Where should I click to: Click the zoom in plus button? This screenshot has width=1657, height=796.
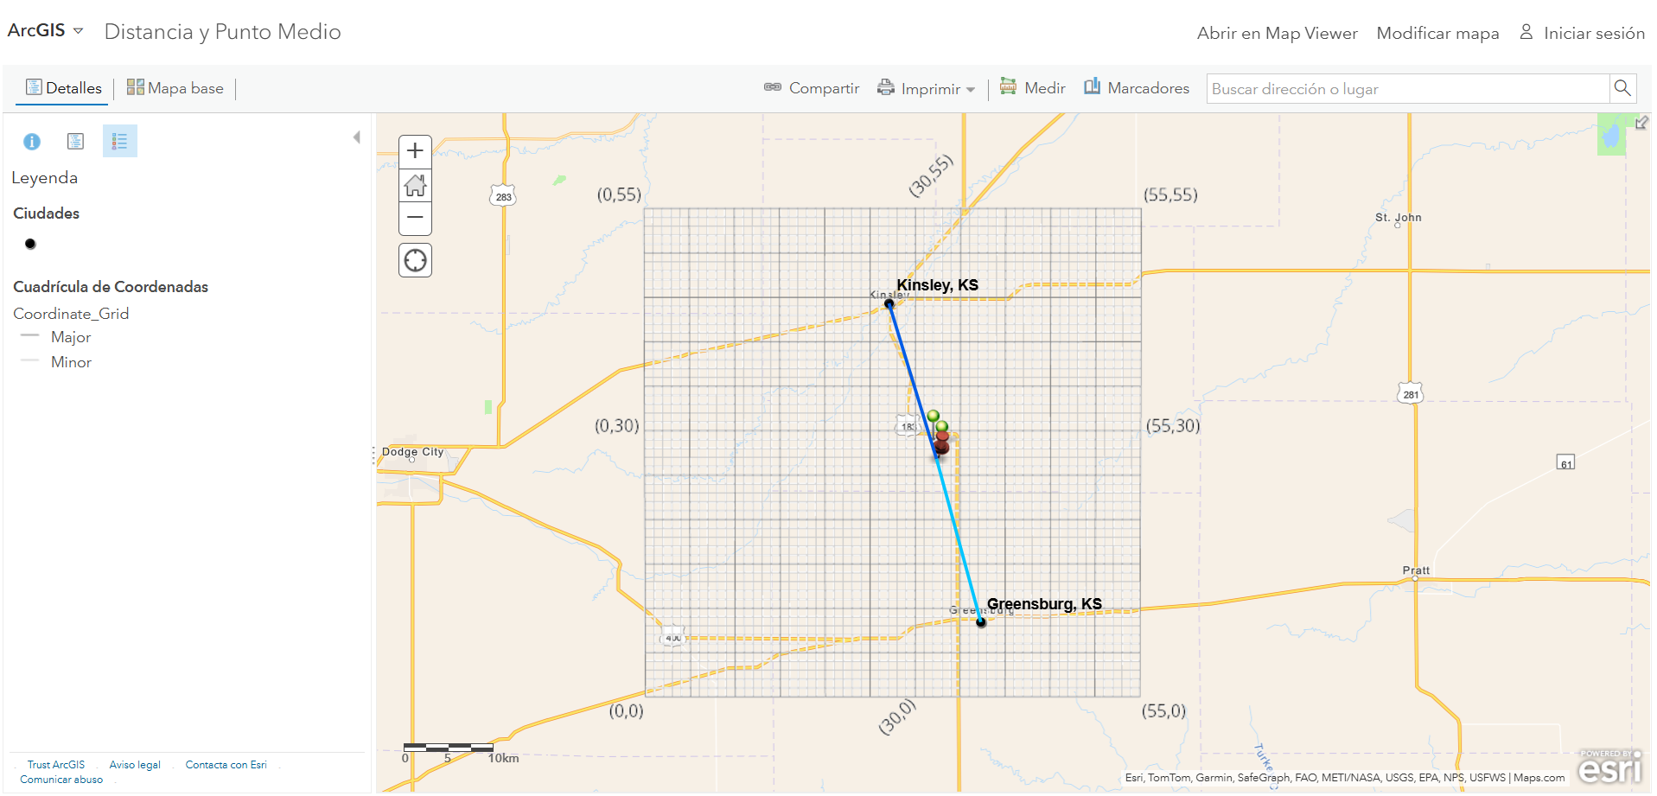415,151
